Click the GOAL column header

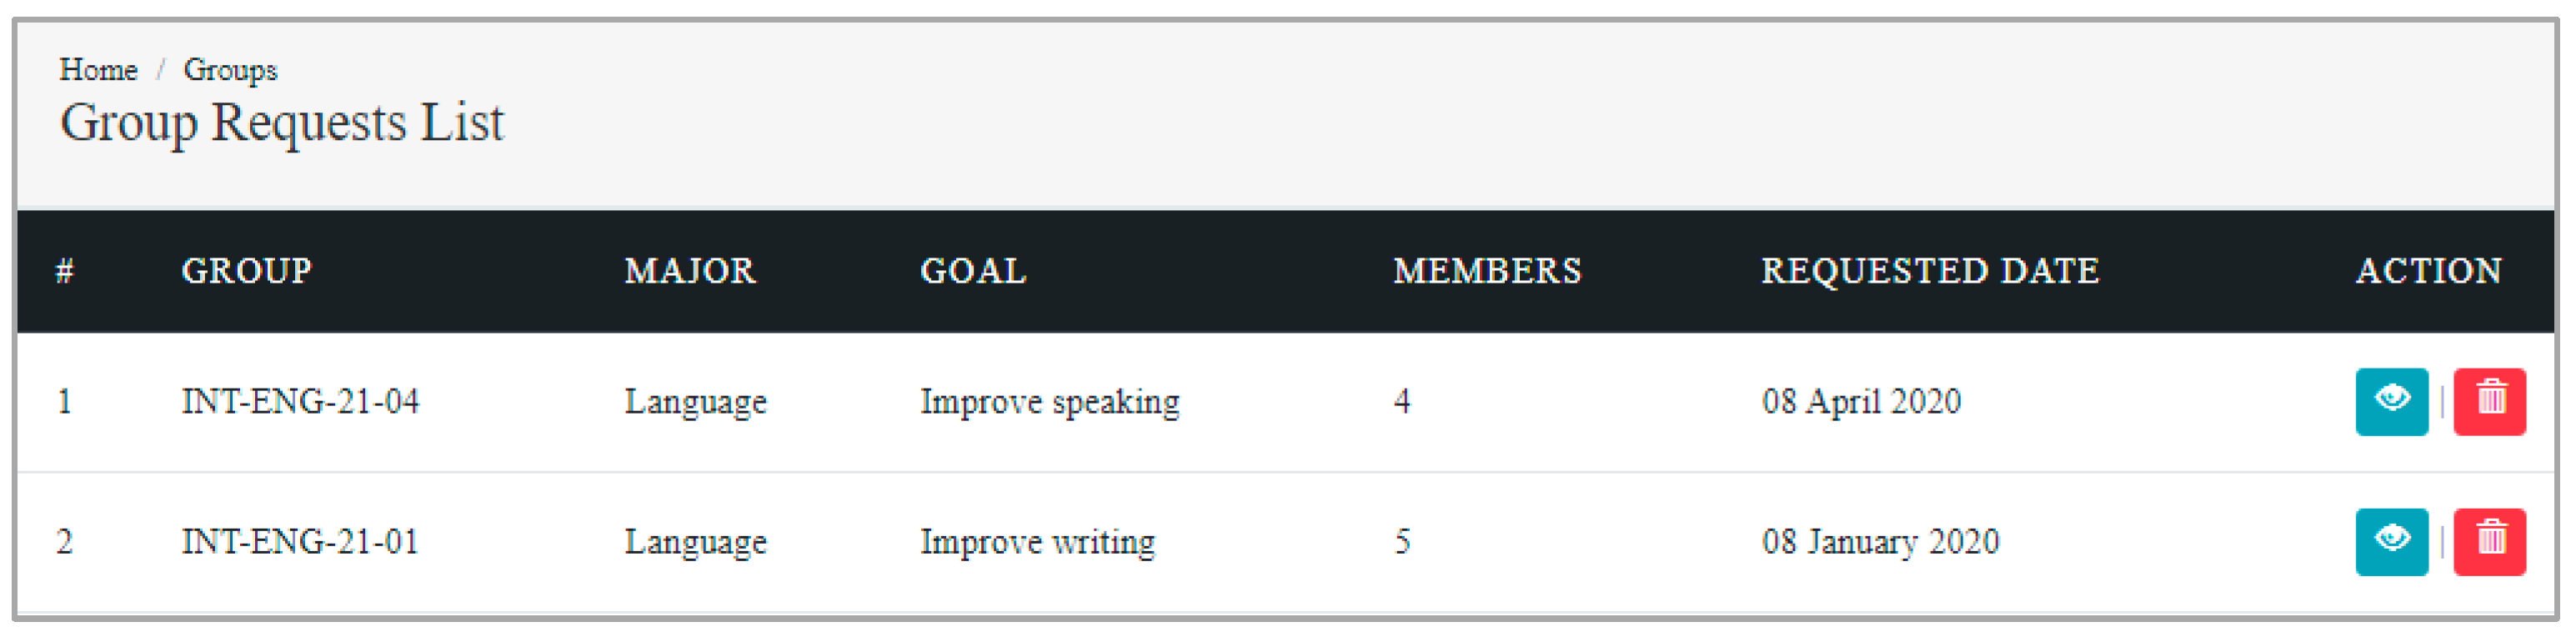973,271
